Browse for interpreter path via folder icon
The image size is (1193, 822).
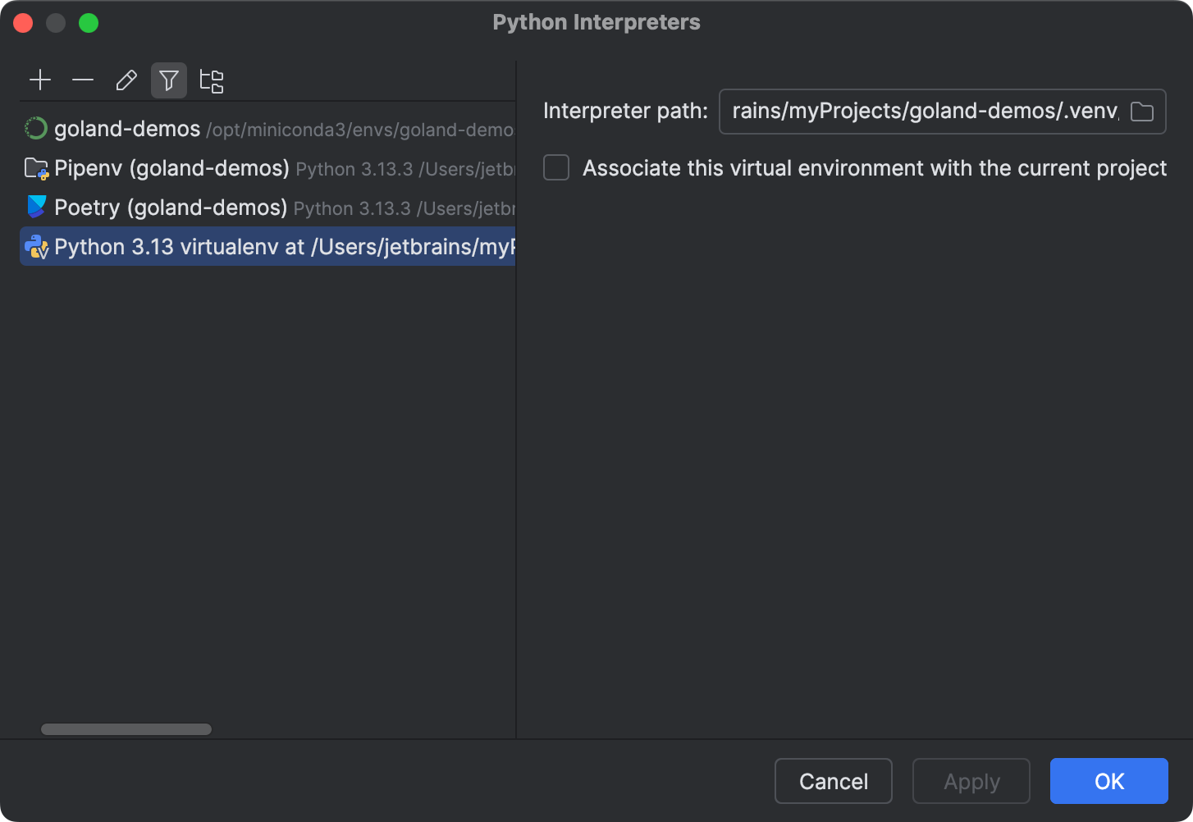1141,112
